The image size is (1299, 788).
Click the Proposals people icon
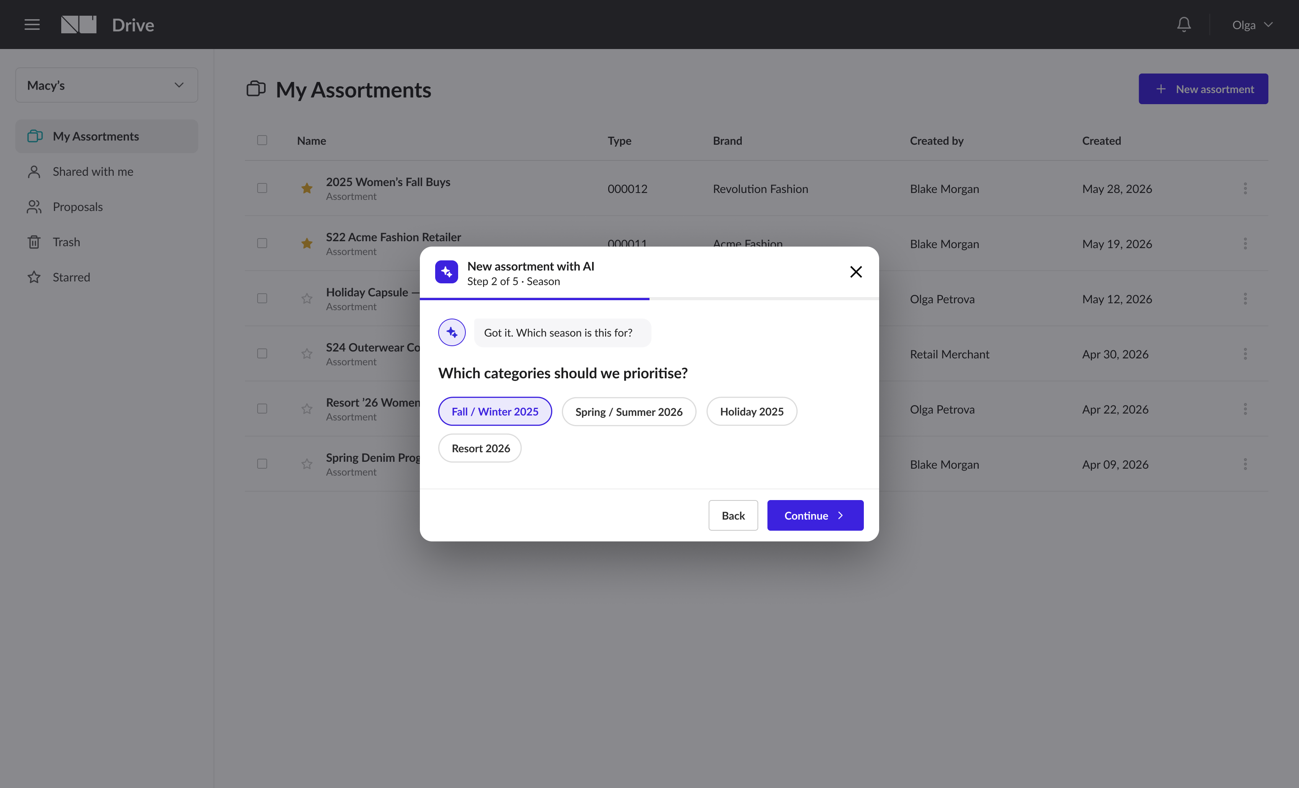point(34,207)
